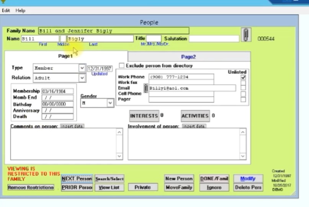
Task: Tick the Unlisted box for Email
Action: click(x=243, y=88)
